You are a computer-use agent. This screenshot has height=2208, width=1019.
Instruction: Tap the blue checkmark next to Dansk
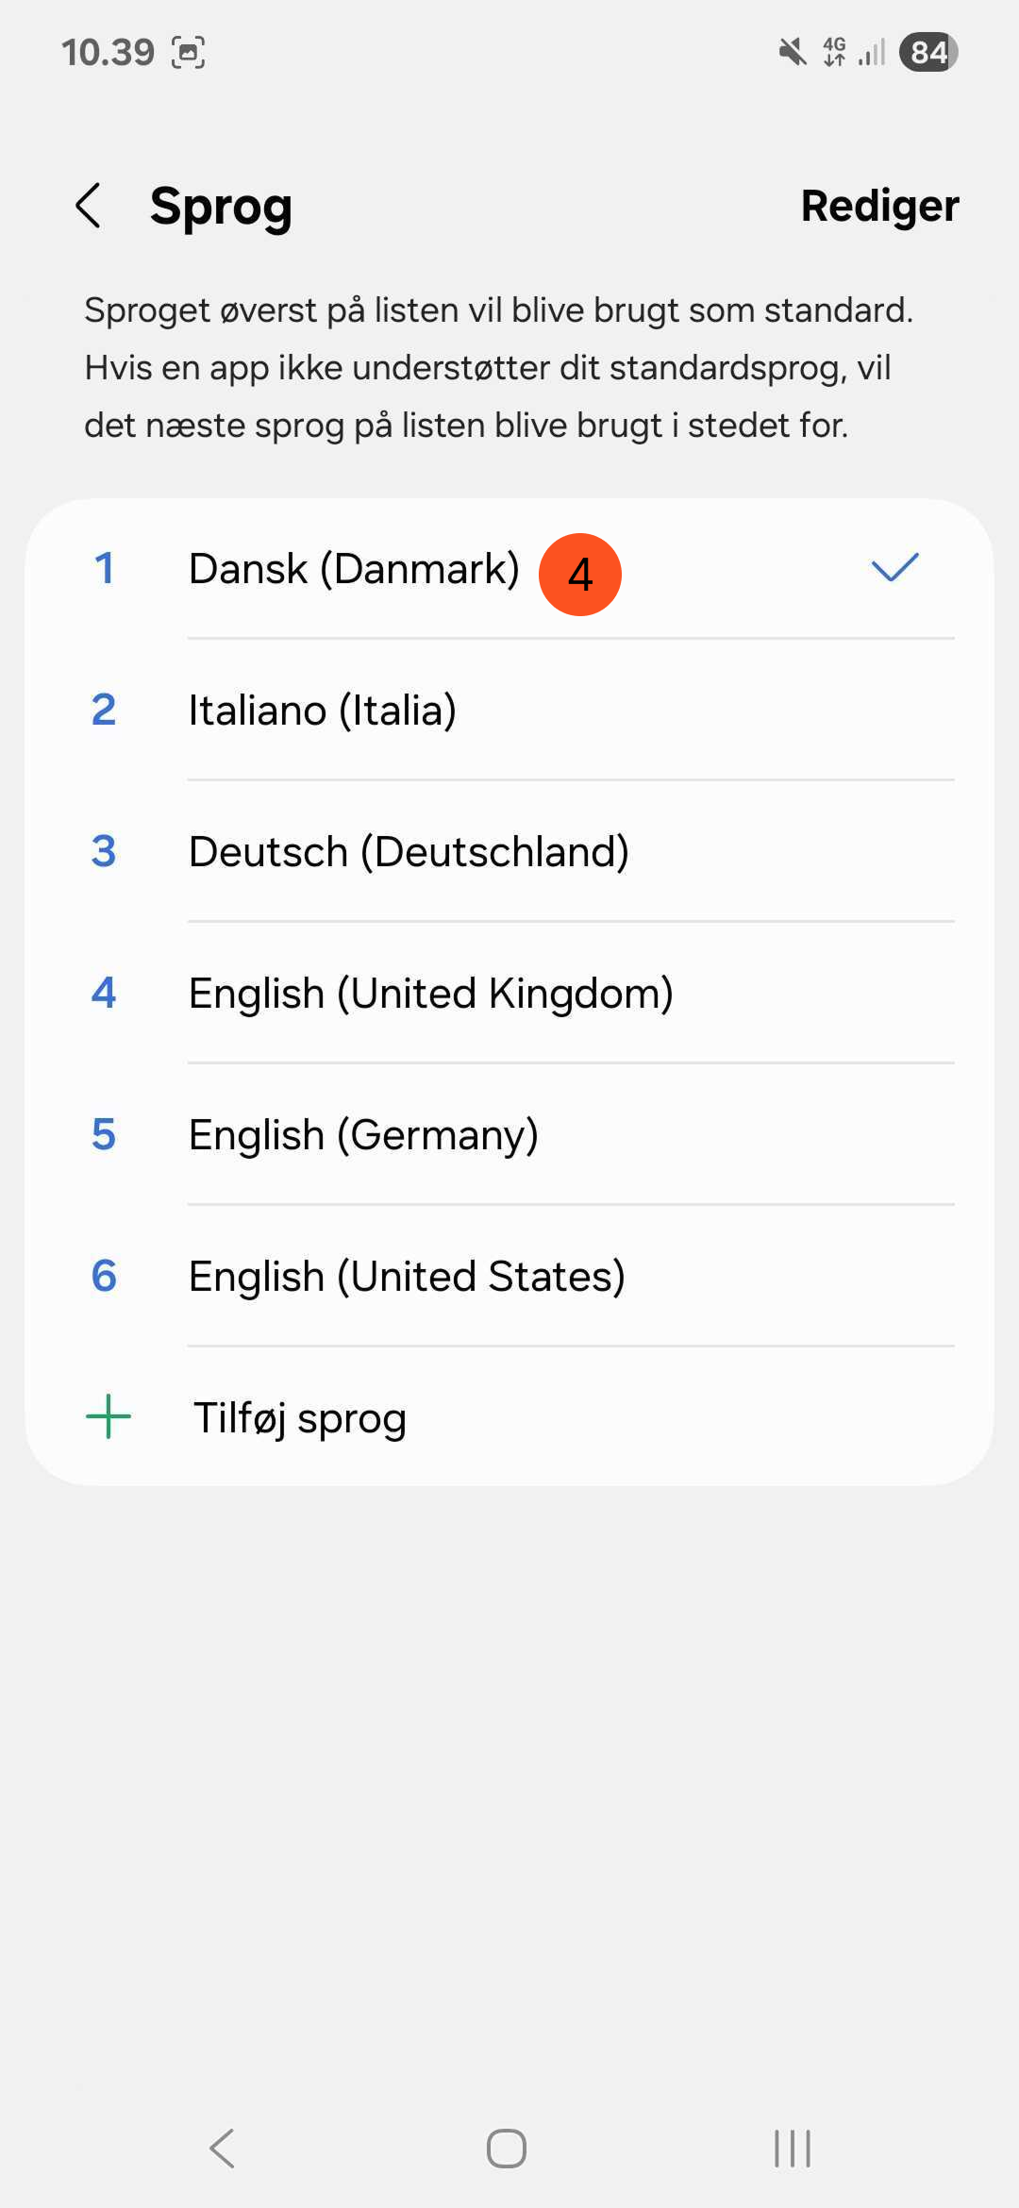(x=894, y=568)
